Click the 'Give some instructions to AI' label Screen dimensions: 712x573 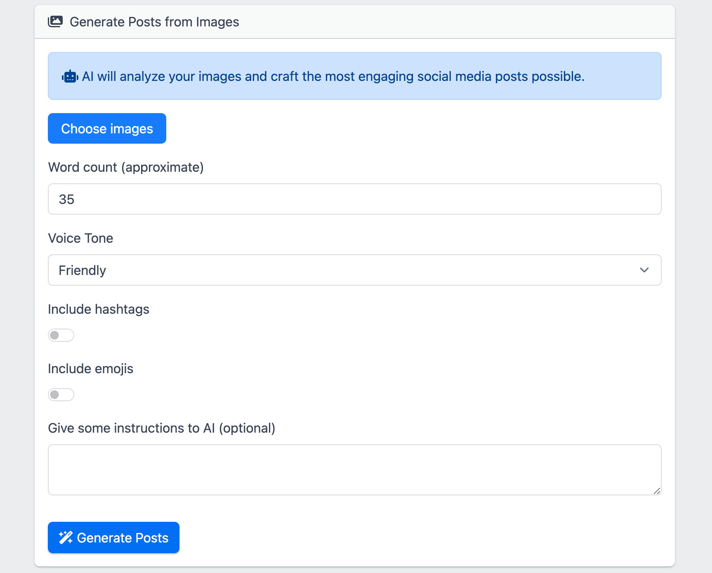[161, 428]
